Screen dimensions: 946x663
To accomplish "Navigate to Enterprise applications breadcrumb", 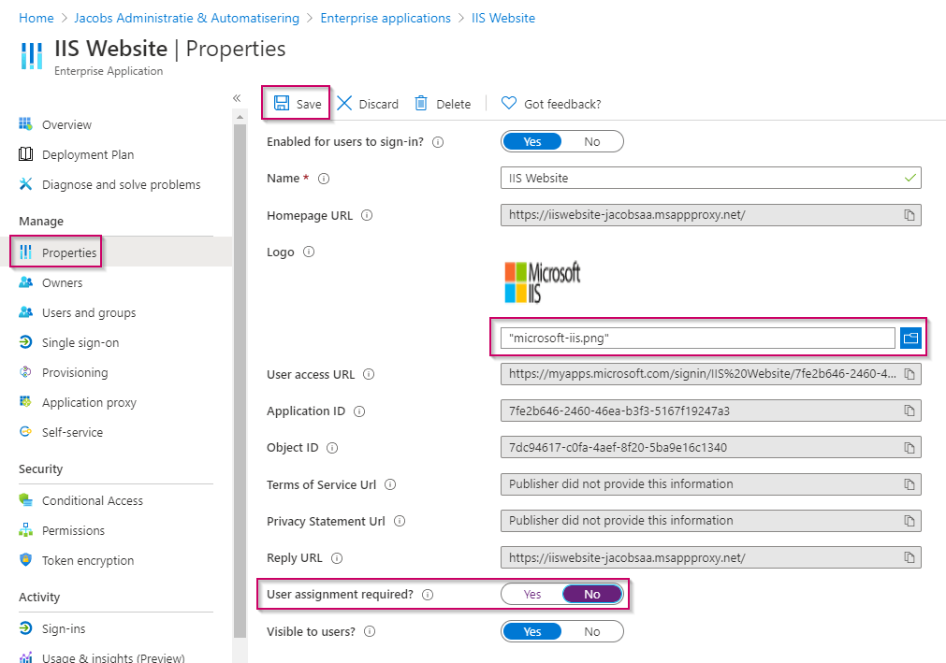I will point(385,18).
